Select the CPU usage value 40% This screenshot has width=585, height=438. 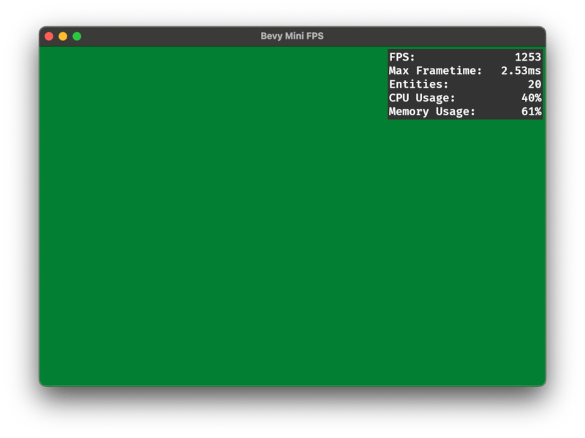(532, 98)
